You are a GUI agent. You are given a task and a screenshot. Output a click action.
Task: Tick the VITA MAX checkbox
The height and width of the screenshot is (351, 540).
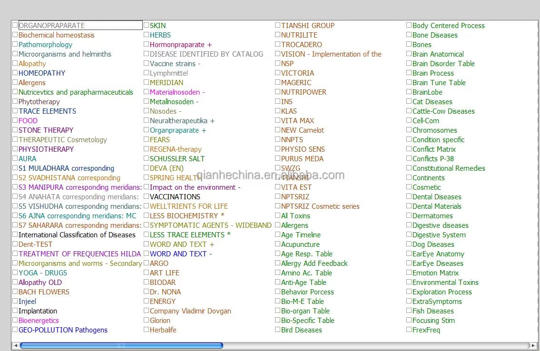(277, 120)
